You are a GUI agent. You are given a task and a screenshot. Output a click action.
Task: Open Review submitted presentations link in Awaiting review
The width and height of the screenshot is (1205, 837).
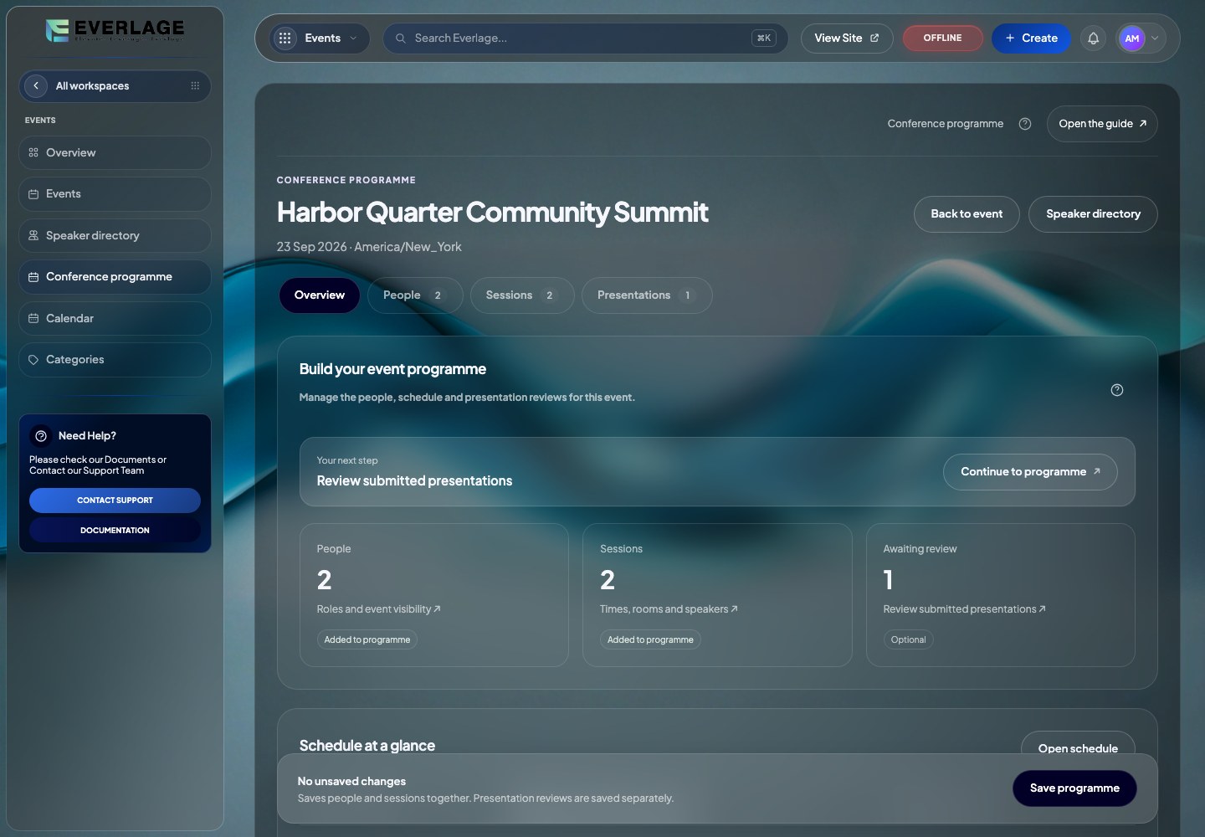point(964,609)
